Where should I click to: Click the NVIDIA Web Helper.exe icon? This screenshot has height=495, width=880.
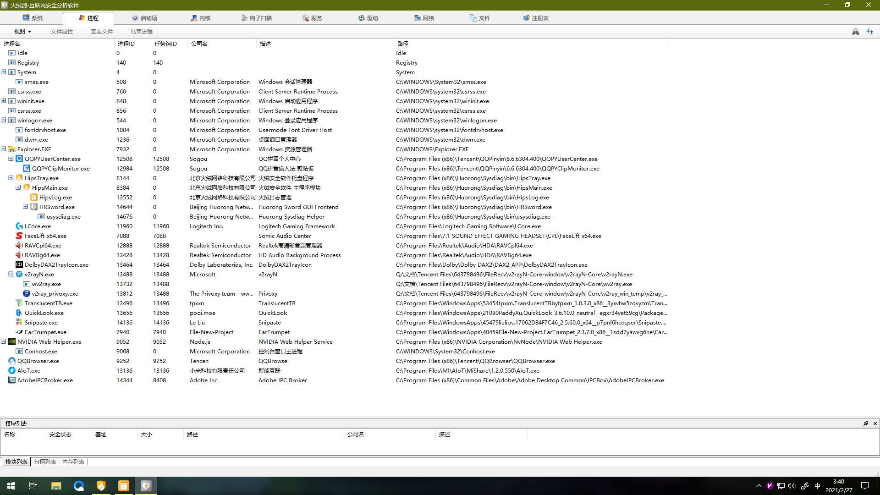tap(12, 342)
